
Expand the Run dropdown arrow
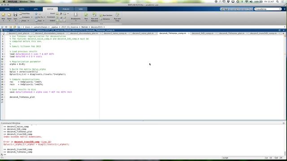coord(86,21)
